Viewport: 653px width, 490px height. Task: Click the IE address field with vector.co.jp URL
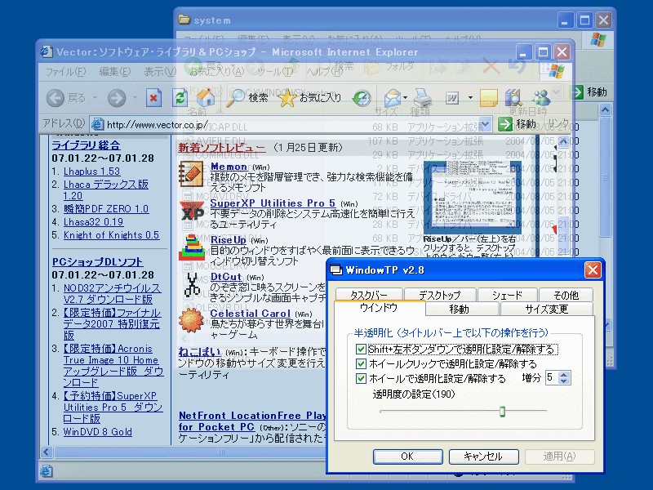click(x=290, y=124)
